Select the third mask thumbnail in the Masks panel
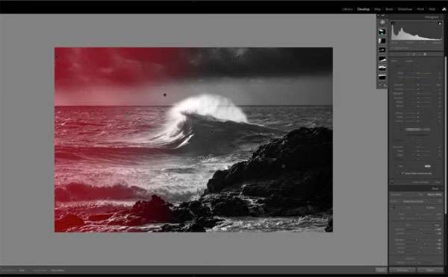Screen dimensions: 448x277 [382, 50]
